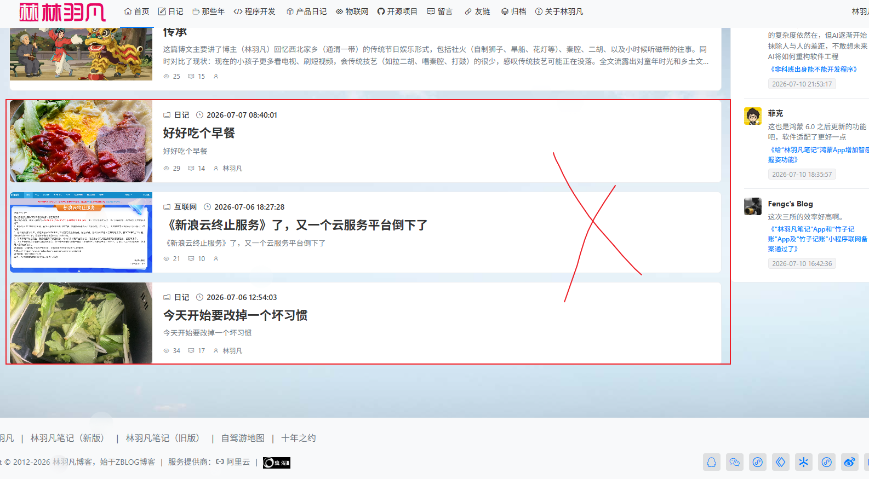Viewport: 869px width, 479px height.
Task: Click the comment icon showing 10
Action: coord(191,259)
